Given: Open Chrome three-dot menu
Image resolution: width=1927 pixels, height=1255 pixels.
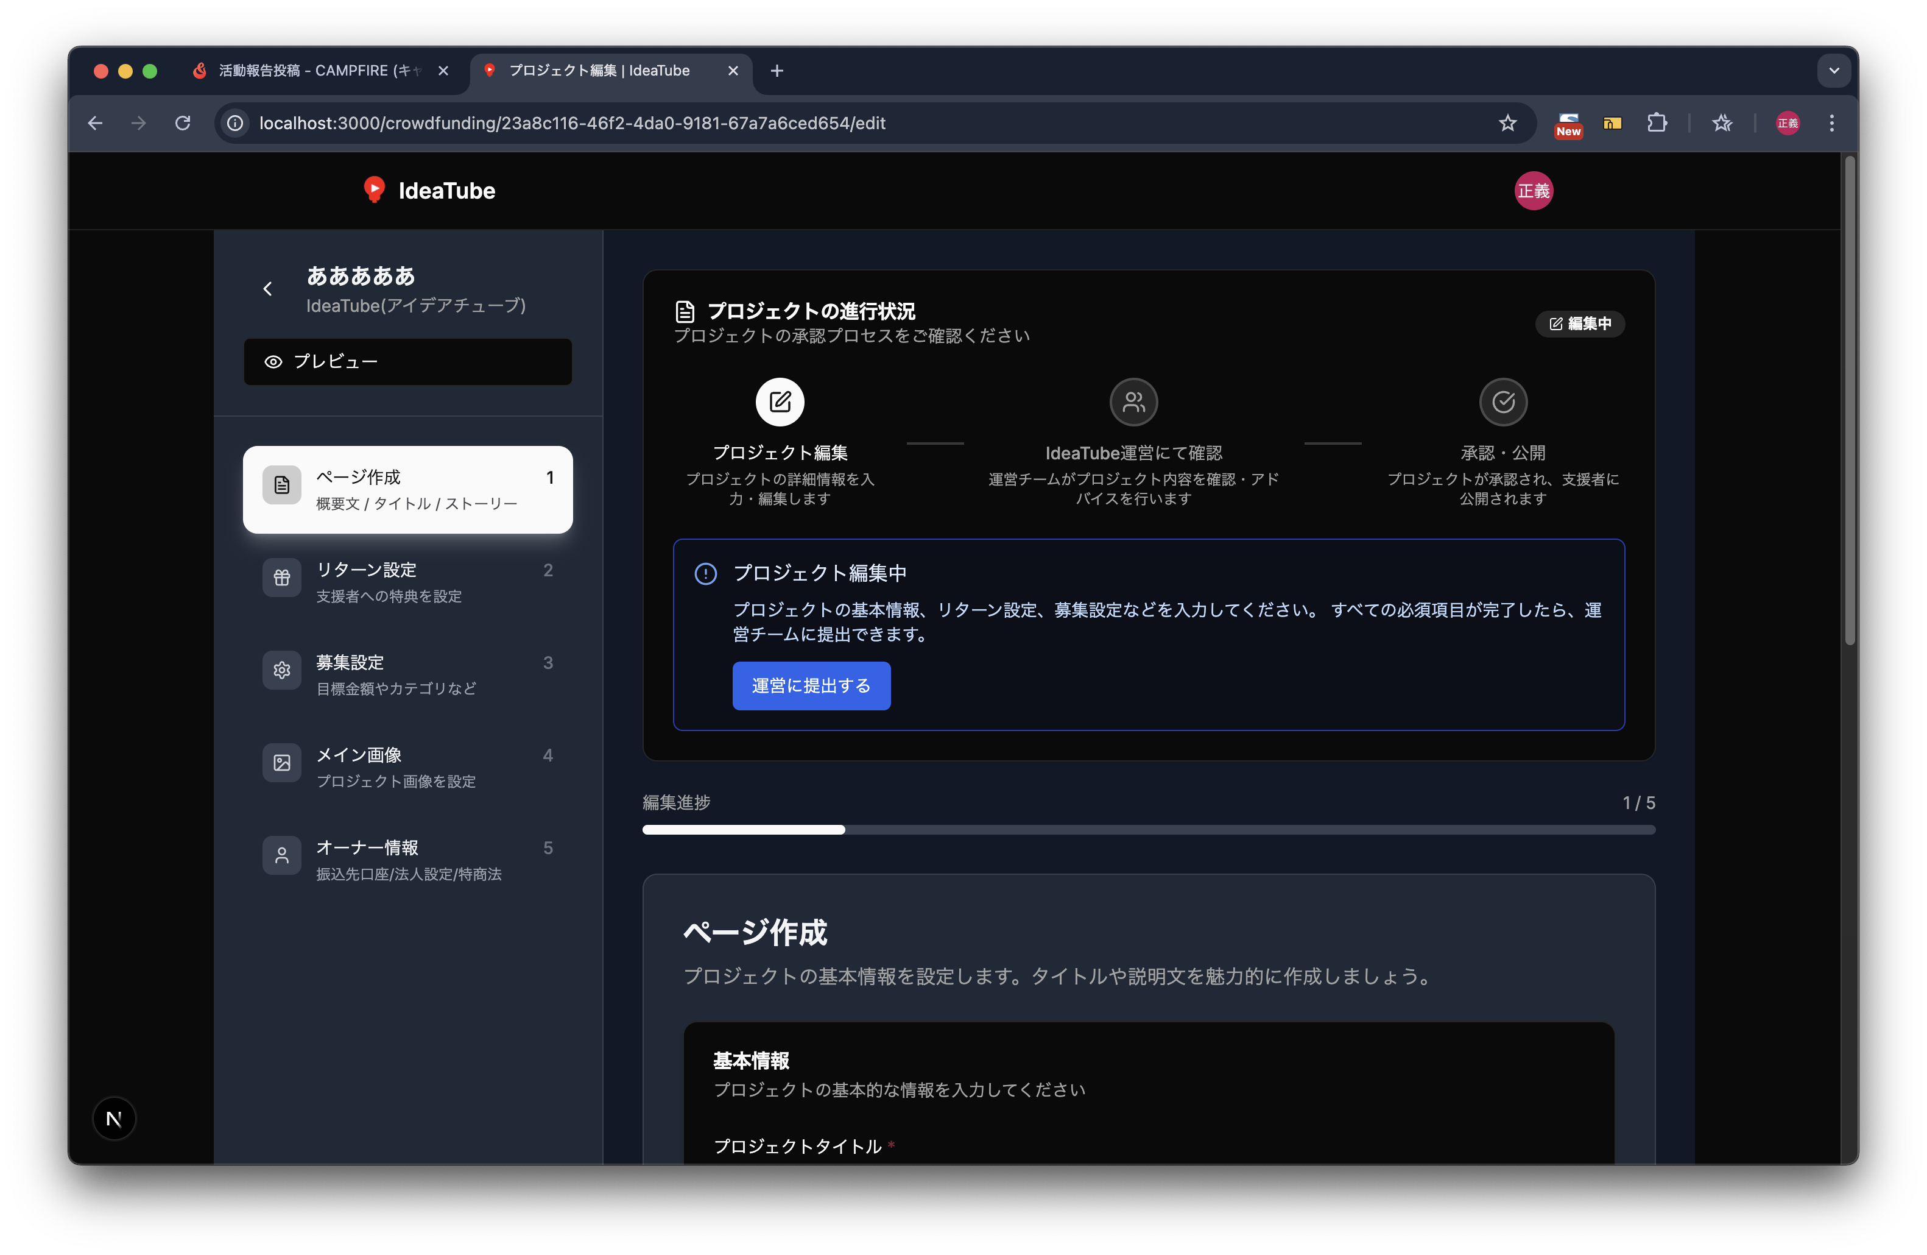Looking at the screenshot, I should coord(1831,123).
